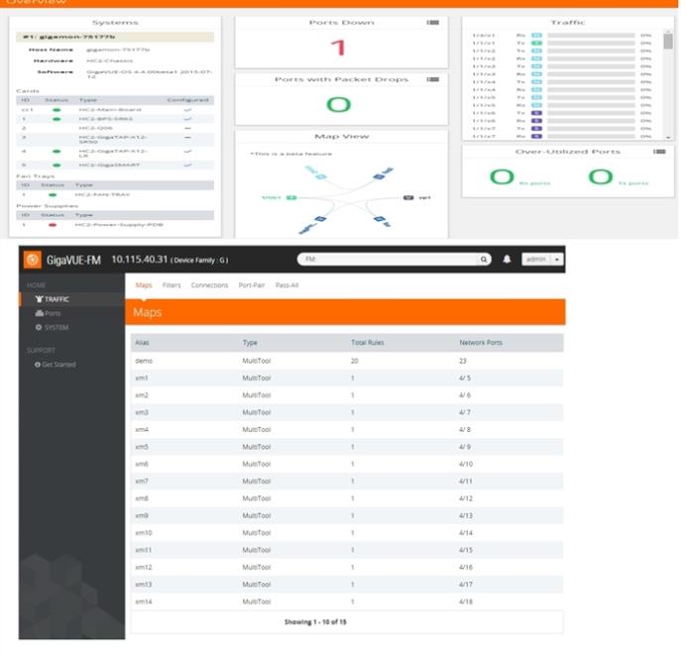Select the xm2 map row
The height and width of the screenshot is (652, 686).
click(347, 395)
